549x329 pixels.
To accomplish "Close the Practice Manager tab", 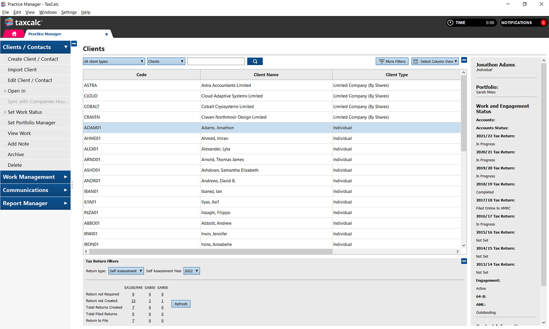I will pos(106,34).
